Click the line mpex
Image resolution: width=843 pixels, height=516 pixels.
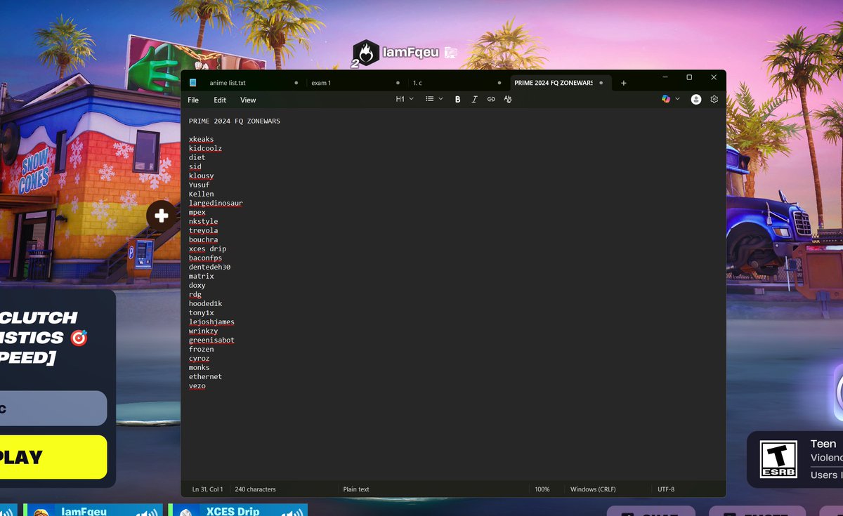197,212
